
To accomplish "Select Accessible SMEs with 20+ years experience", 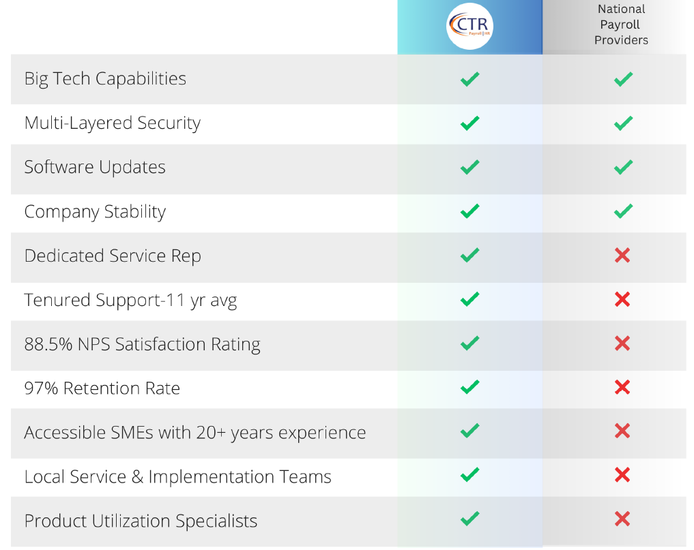I will point(195,433).
